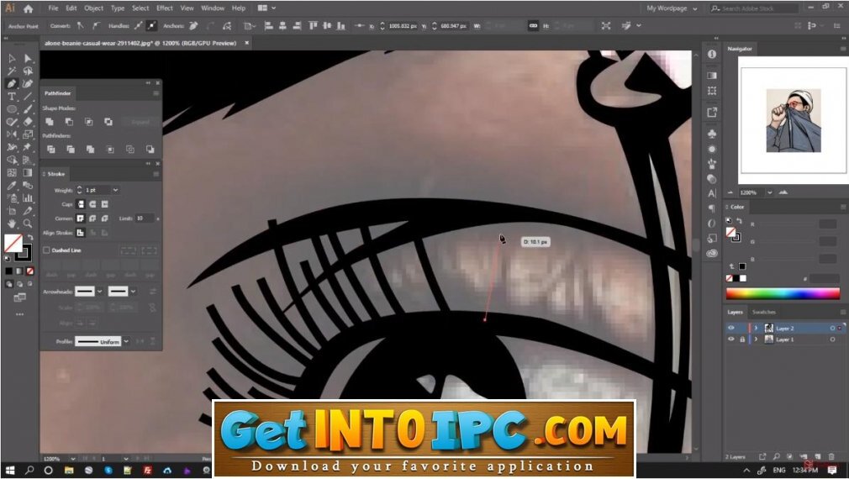Select the Paintbrush tool
The height and width of the screenshot is (479, 849).
[x=28, y=109]
